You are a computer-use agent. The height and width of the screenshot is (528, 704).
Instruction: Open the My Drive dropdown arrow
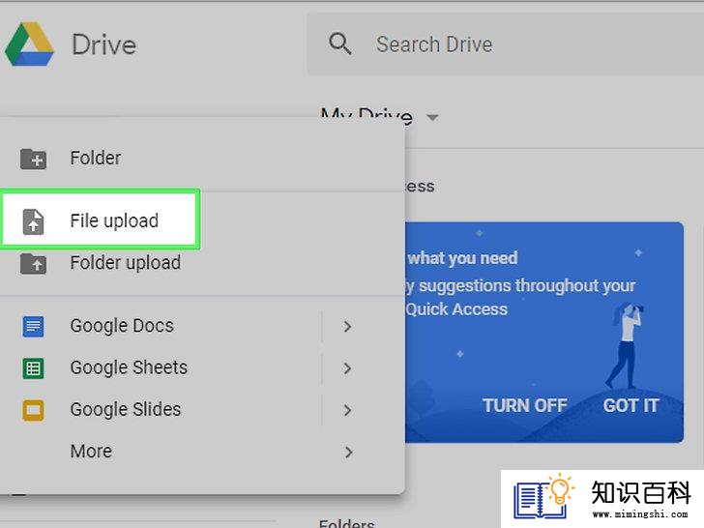432,118
